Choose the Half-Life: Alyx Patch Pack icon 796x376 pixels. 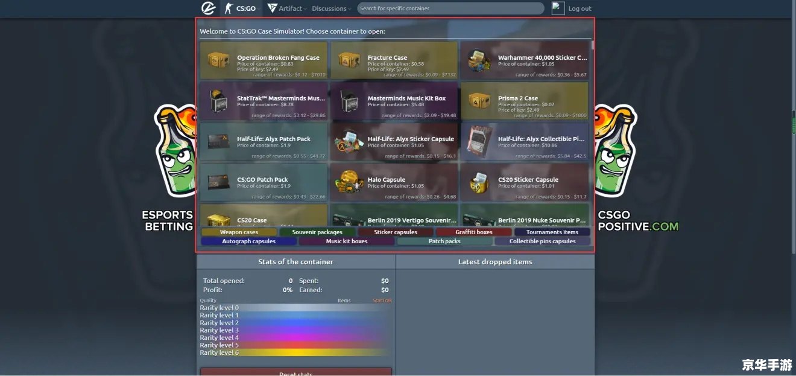[218, 141]
